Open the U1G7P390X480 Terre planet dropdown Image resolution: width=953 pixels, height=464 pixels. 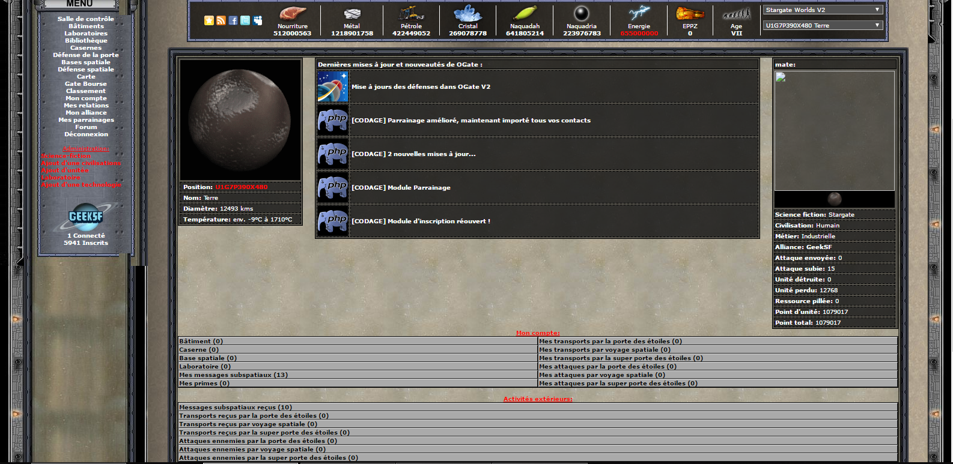(x=822, y=25)
